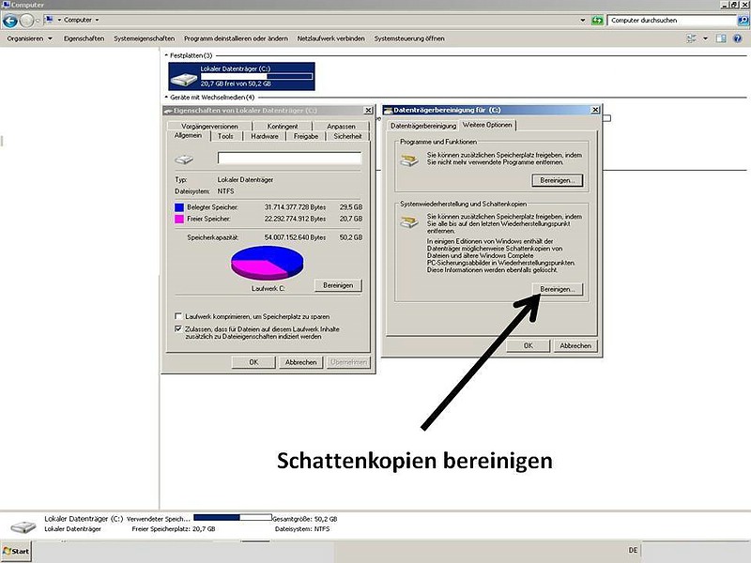Image resolution: width=751 pixels, height=563 pixels.
Task: Collapse the Festplatten (3) group
Action: click(166, 55)
